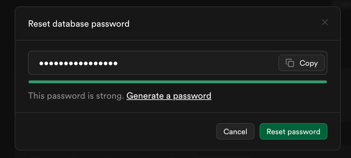The height and width of the screenshot is (158, 351).
Task: Click inside the password input field
Action: [x=191, y=63]
